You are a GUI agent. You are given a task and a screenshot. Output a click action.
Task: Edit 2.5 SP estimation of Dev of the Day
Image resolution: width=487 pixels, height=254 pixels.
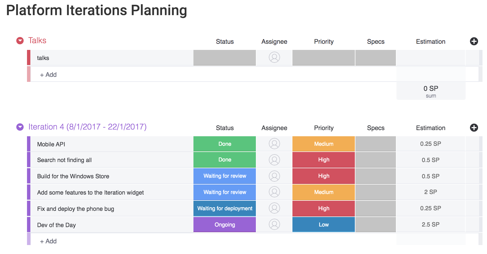(x=430, y=225)
